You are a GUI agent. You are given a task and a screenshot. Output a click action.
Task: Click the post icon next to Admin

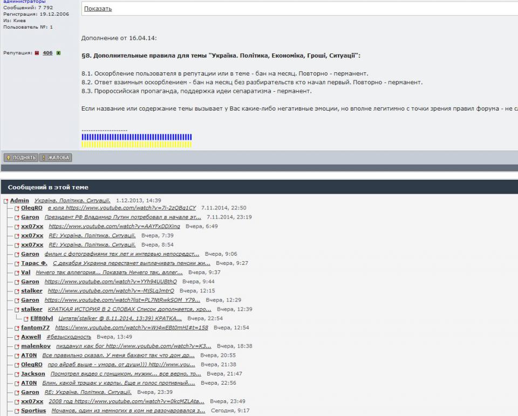[6, 201]
